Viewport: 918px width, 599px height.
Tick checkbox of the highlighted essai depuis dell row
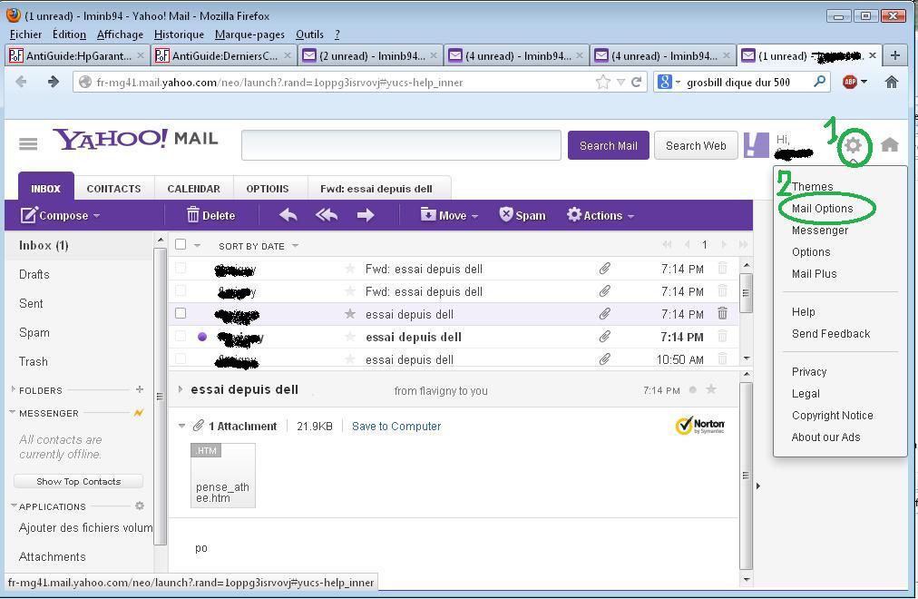tap(181, 313)
